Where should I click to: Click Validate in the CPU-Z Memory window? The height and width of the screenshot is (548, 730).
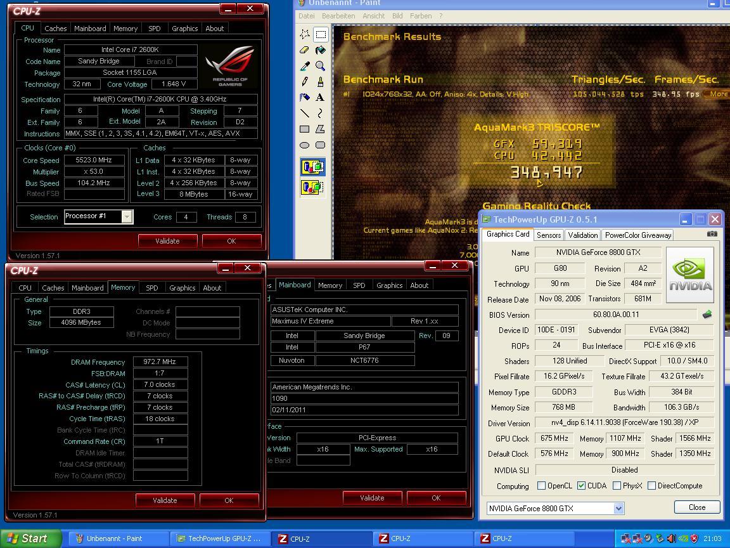(165, 500)
